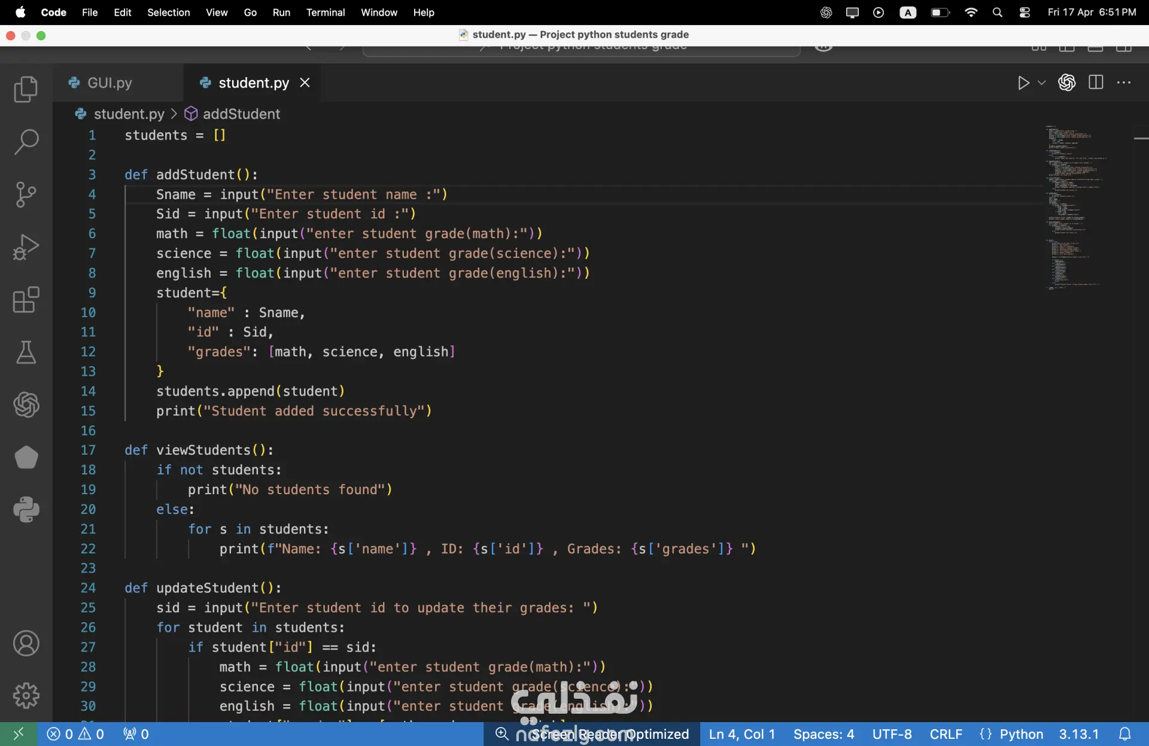Image resolution: width=1149 pixels, height=746 pixels.
Task: Open the keyboard input source menu
Action: click(908, 12)
